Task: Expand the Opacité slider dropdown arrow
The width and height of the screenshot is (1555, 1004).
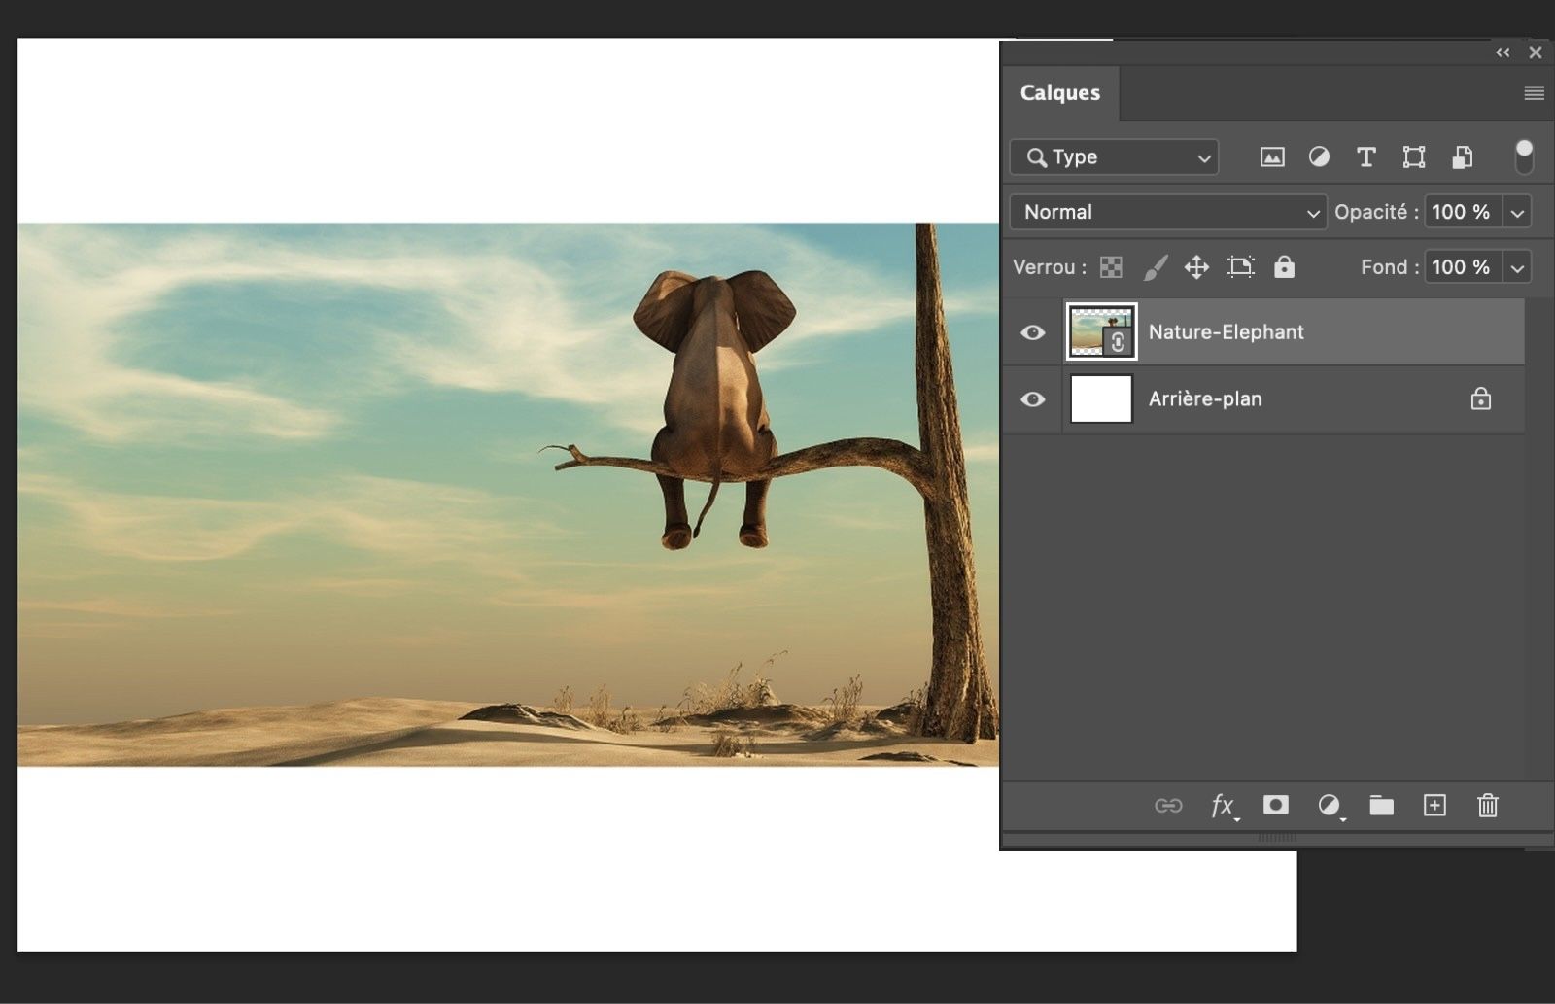Action: (1517, 212)
